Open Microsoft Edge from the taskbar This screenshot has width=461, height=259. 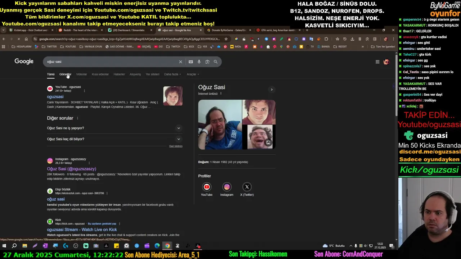157,246
